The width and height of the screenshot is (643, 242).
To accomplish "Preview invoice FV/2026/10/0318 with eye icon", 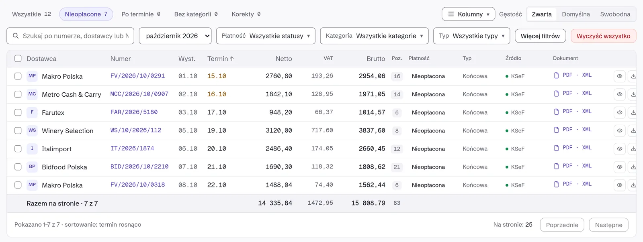I will (620, 185).
